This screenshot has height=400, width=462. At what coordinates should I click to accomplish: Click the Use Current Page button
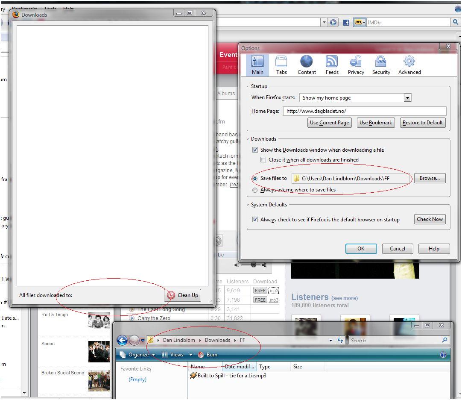click(329, 122)
